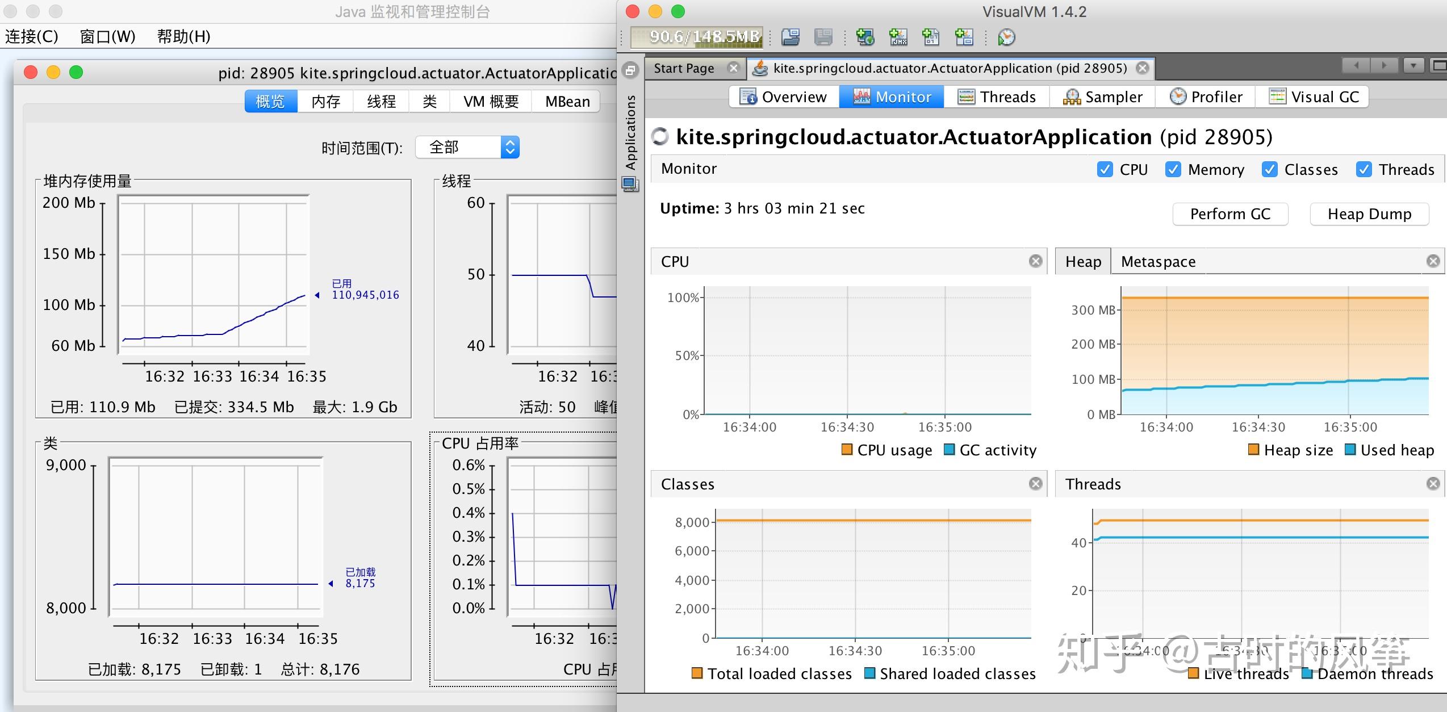This screenshot has width=1447, height=712.
Task: Click the Perform GC button
Action: (1230, 214)
